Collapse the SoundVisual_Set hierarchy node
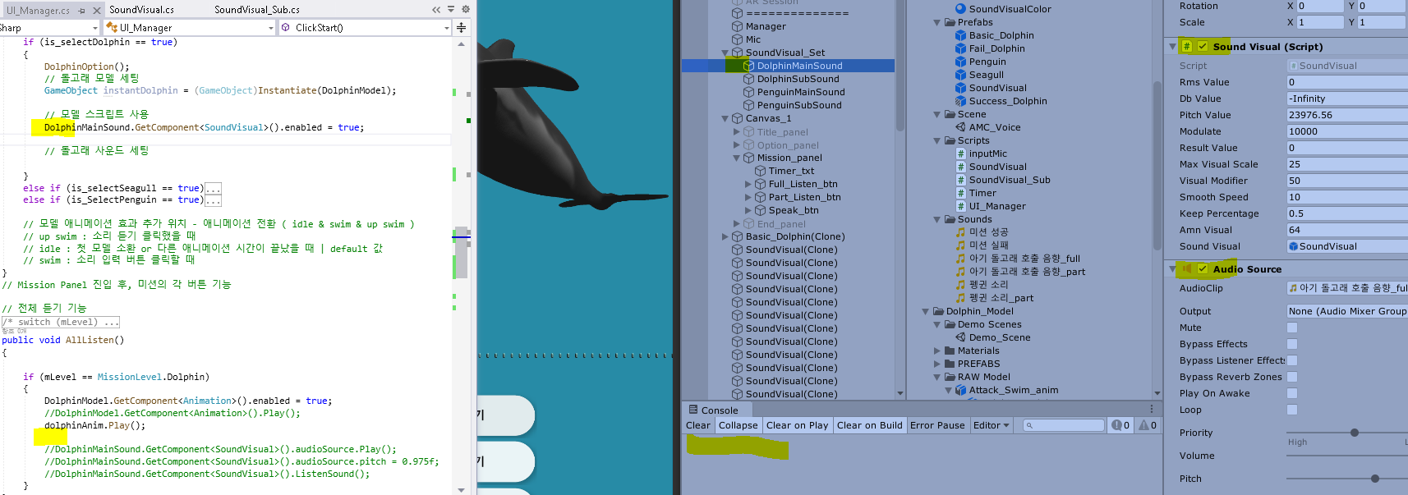This screenshot has width=1408, height=495. [725, 53]
